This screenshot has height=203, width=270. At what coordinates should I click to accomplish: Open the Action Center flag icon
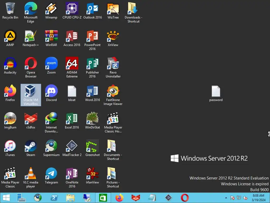point(233,198)
